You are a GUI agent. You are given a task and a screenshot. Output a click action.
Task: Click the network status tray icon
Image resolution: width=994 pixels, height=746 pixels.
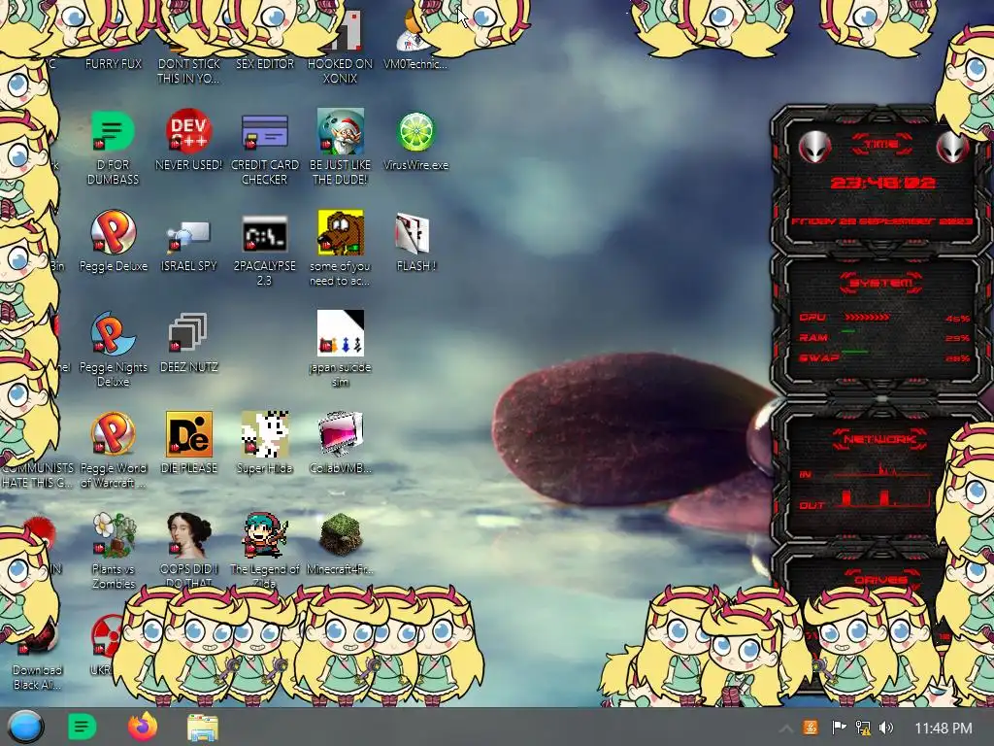(863, 728)
